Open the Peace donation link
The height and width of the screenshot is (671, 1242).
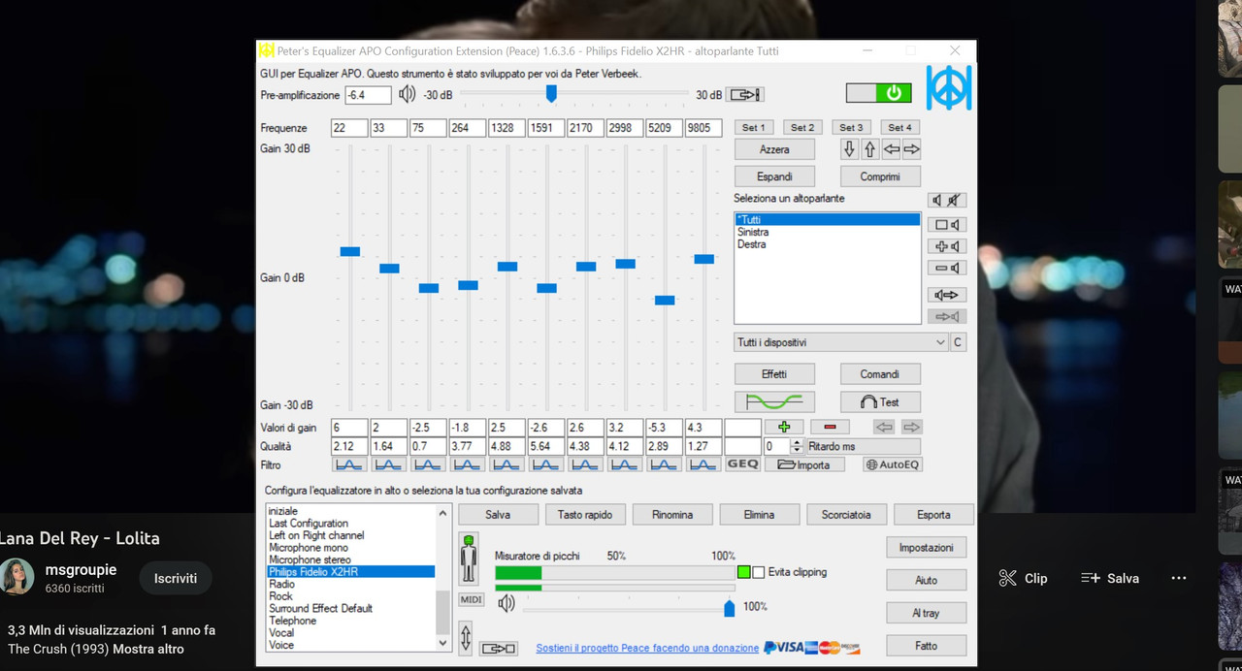[647, 648]
